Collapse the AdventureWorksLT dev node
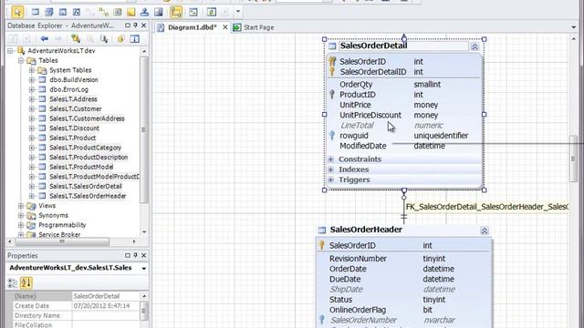This screenshot has height=328, width=584. point(10,51)
